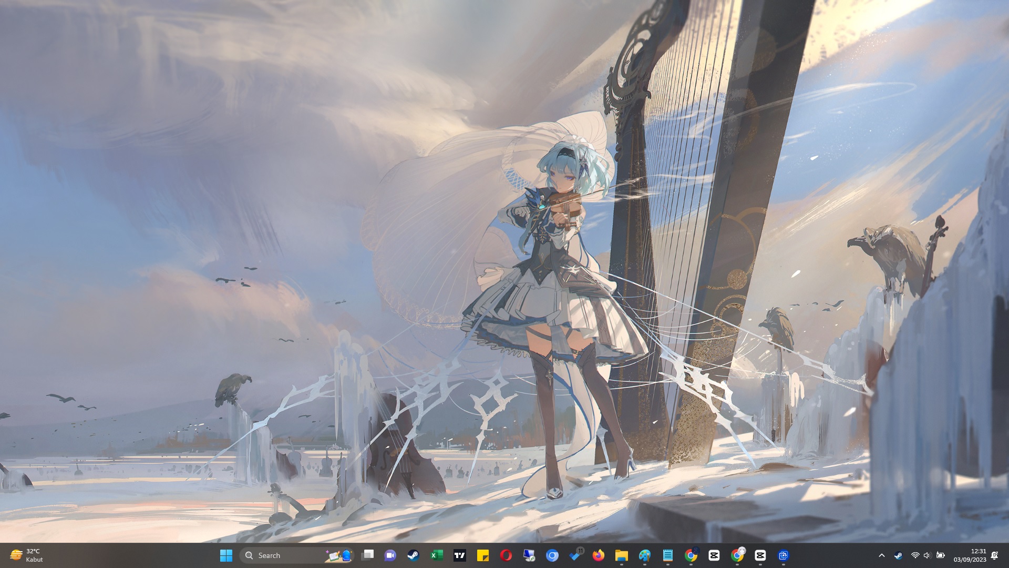The image size is (1009, 568).
Task: Open Sticky Notes from taskbar
Action: tap(483, 555)
